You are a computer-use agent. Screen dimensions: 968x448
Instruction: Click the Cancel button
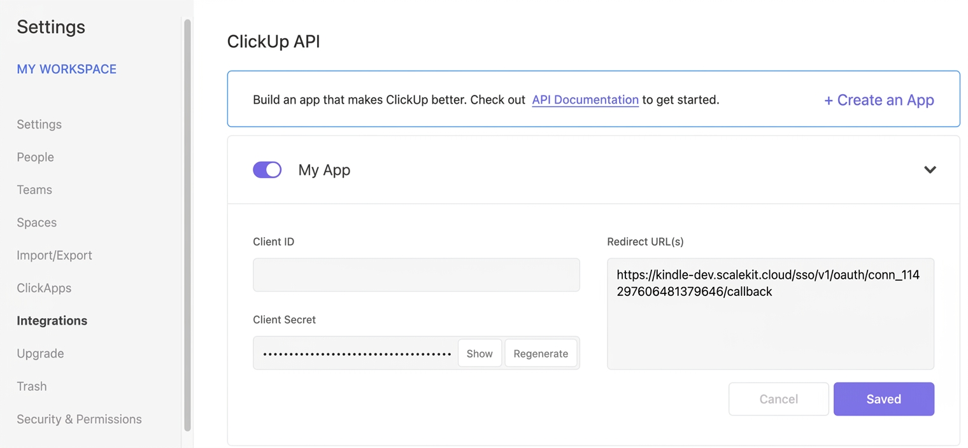[778, 399]
